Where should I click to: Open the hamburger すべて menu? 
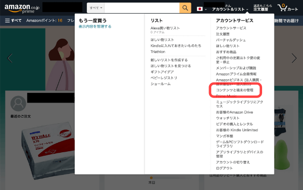coord(13,21)
